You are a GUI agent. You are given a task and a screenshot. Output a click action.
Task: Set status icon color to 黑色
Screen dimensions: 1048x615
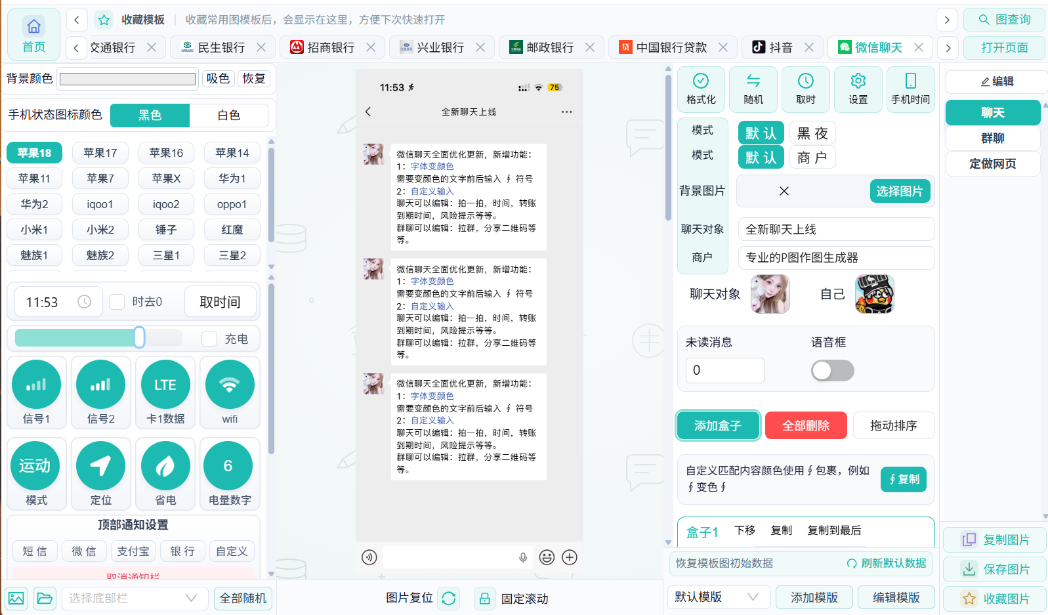(x=150, y=116)
